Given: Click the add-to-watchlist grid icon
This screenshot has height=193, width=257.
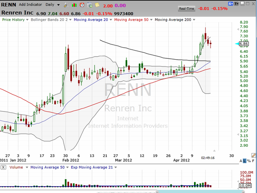Looking at the screenshot, I should [x=90, y=5].
